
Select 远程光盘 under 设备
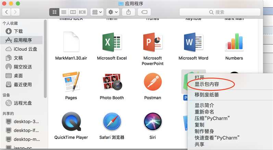pos(22,103)
